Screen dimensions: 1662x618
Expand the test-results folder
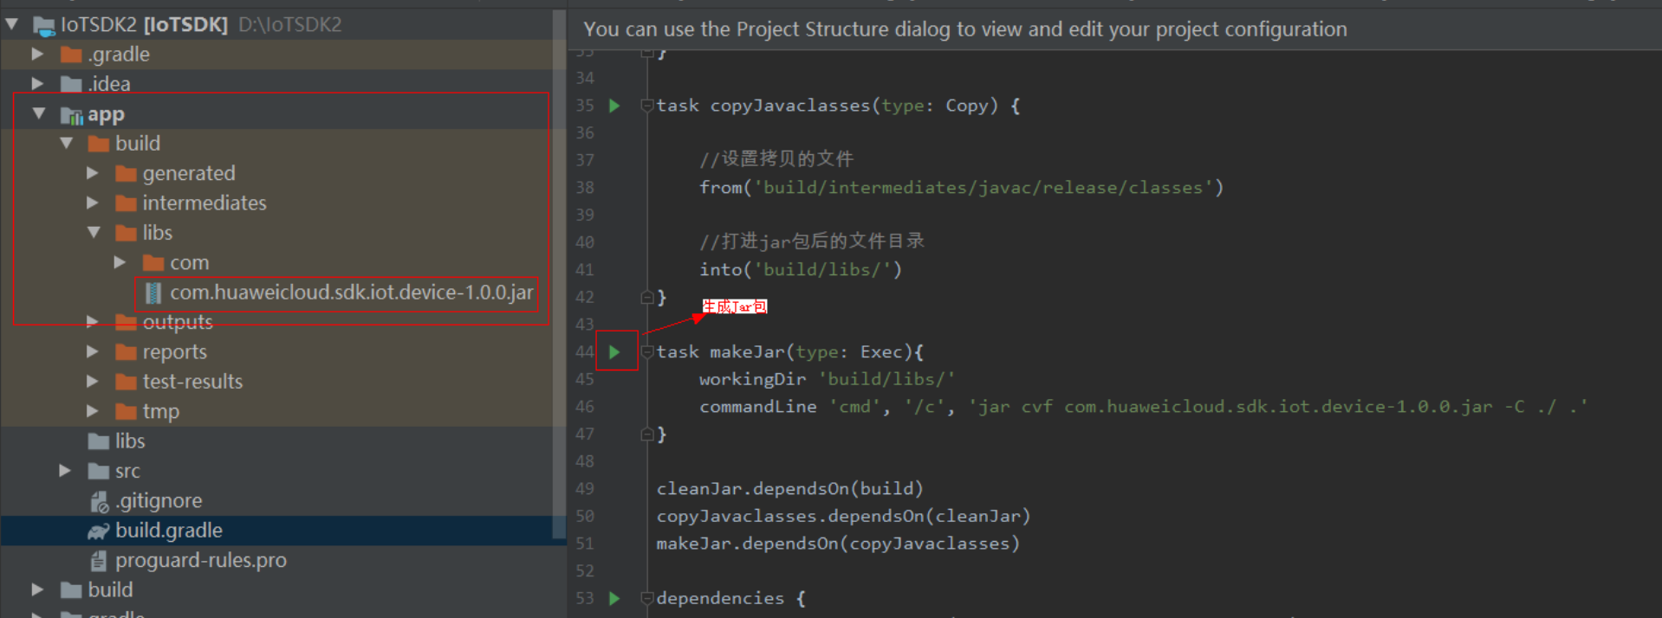click(93, 381)
